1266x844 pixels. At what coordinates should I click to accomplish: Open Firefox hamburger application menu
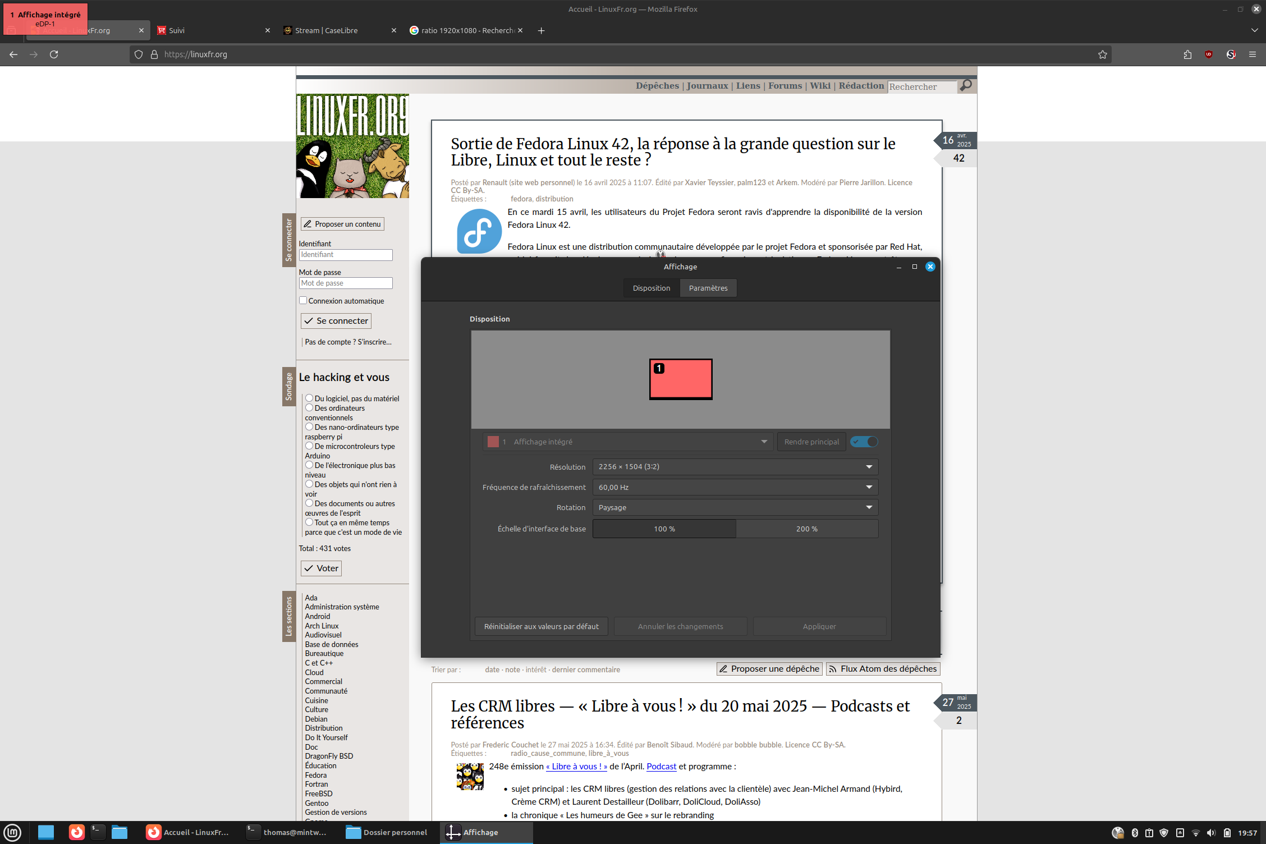(1252, 54)
